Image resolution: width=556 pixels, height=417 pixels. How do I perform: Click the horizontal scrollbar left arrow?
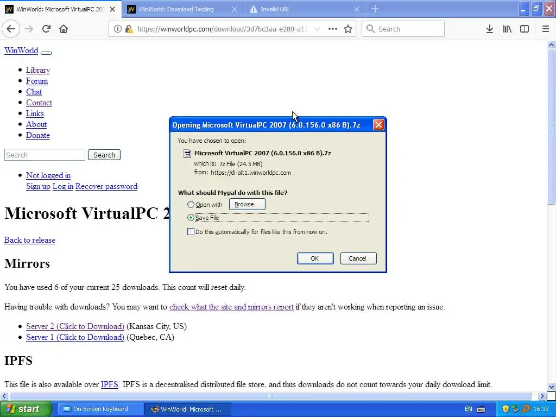(x=4, y=396)
